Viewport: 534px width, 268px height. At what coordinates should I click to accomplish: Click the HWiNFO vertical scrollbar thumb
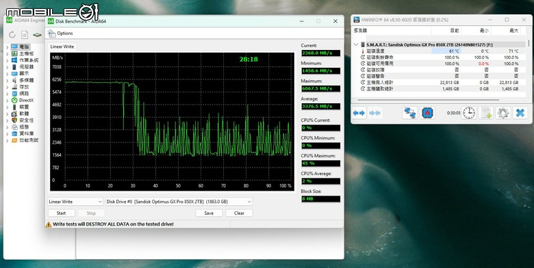coord(529,44)
